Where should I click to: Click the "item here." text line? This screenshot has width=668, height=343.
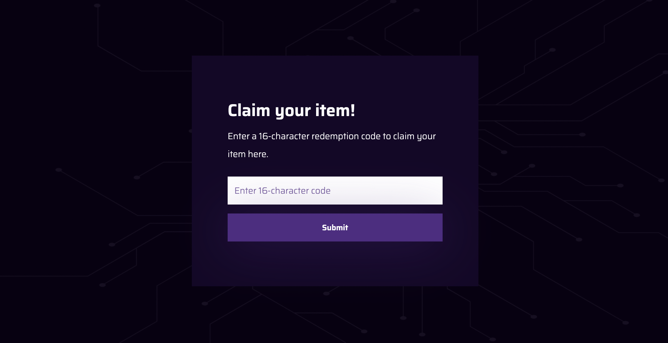pos(248,154)
